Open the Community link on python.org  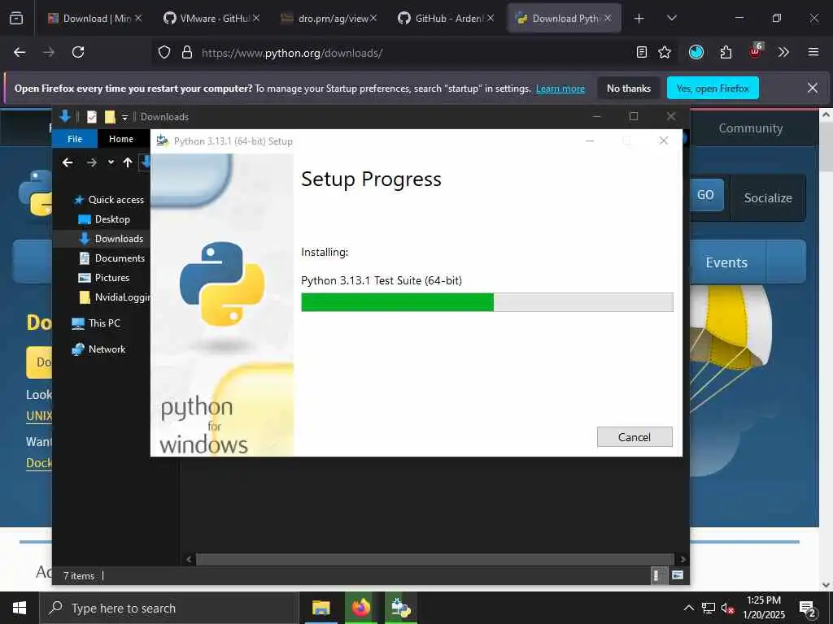(751, 128)
